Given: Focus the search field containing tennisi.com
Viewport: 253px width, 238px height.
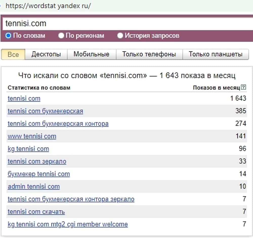Looking at the screenshot, I should tap(128, 23).
